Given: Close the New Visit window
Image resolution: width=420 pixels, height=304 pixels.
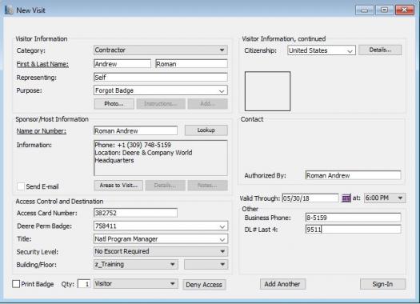Looking at the screenshot, I should coord(405,10).
